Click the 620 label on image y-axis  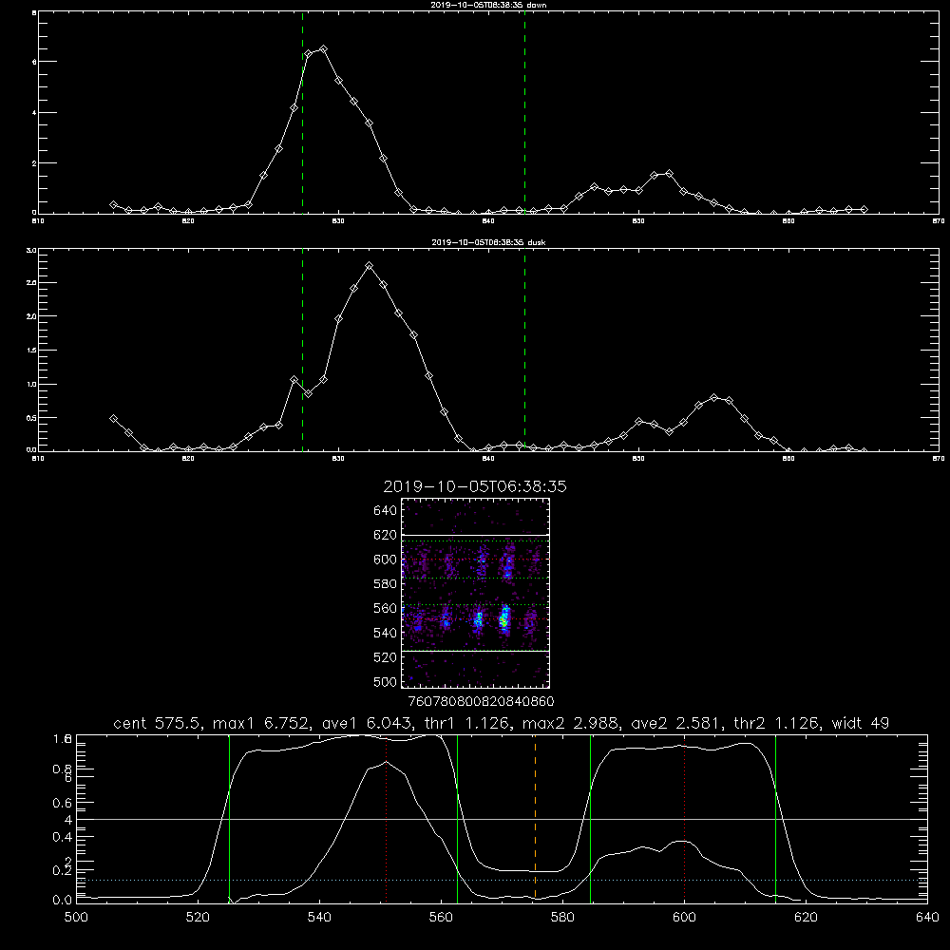(x=385, y=535)
